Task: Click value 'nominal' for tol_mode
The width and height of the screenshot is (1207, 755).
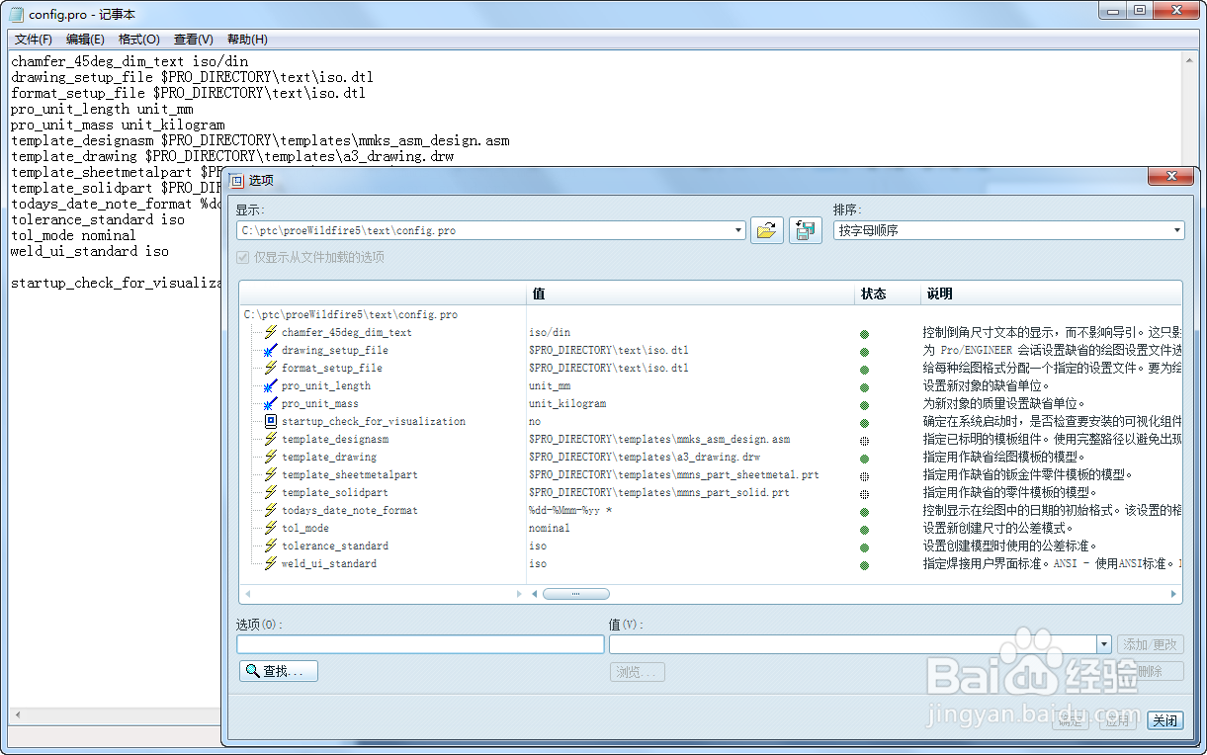Action: [x=550, y=528]
